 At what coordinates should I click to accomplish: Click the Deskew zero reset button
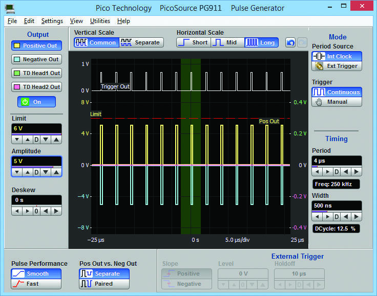pos(36,211)
